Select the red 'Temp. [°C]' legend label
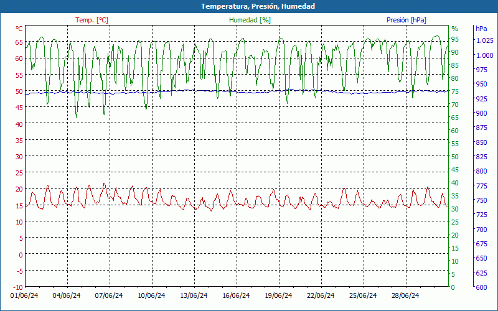The height and width of the screenshot is (311, 498). (x=92, y=20)
